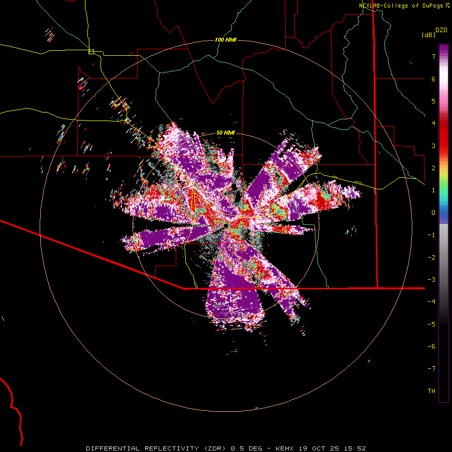452x452 pixels.
Task: Click the -5 value on color scale
Action: [x=431, y=324]
